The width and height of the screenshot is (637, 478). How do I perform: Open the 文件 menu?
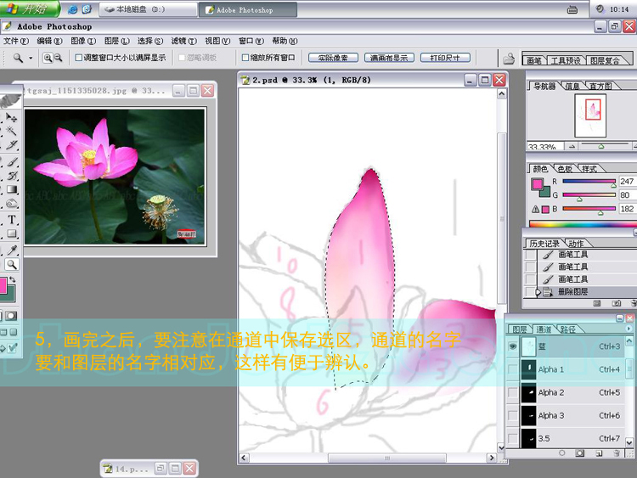click(x=16, y=41)
